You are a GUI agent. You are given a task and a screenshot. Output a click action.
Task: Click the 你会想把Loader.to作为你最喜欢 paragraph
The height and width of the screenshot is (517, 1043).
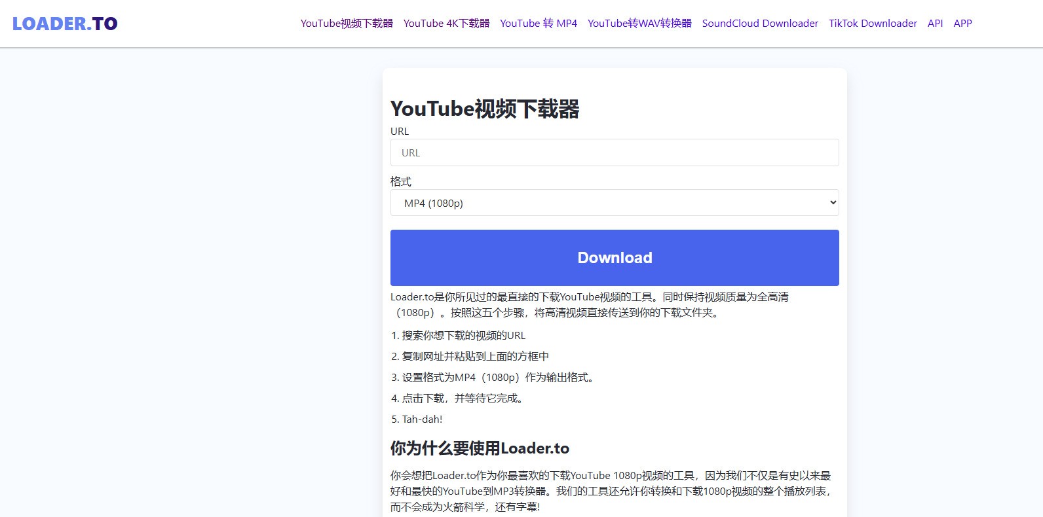[612, 491]
